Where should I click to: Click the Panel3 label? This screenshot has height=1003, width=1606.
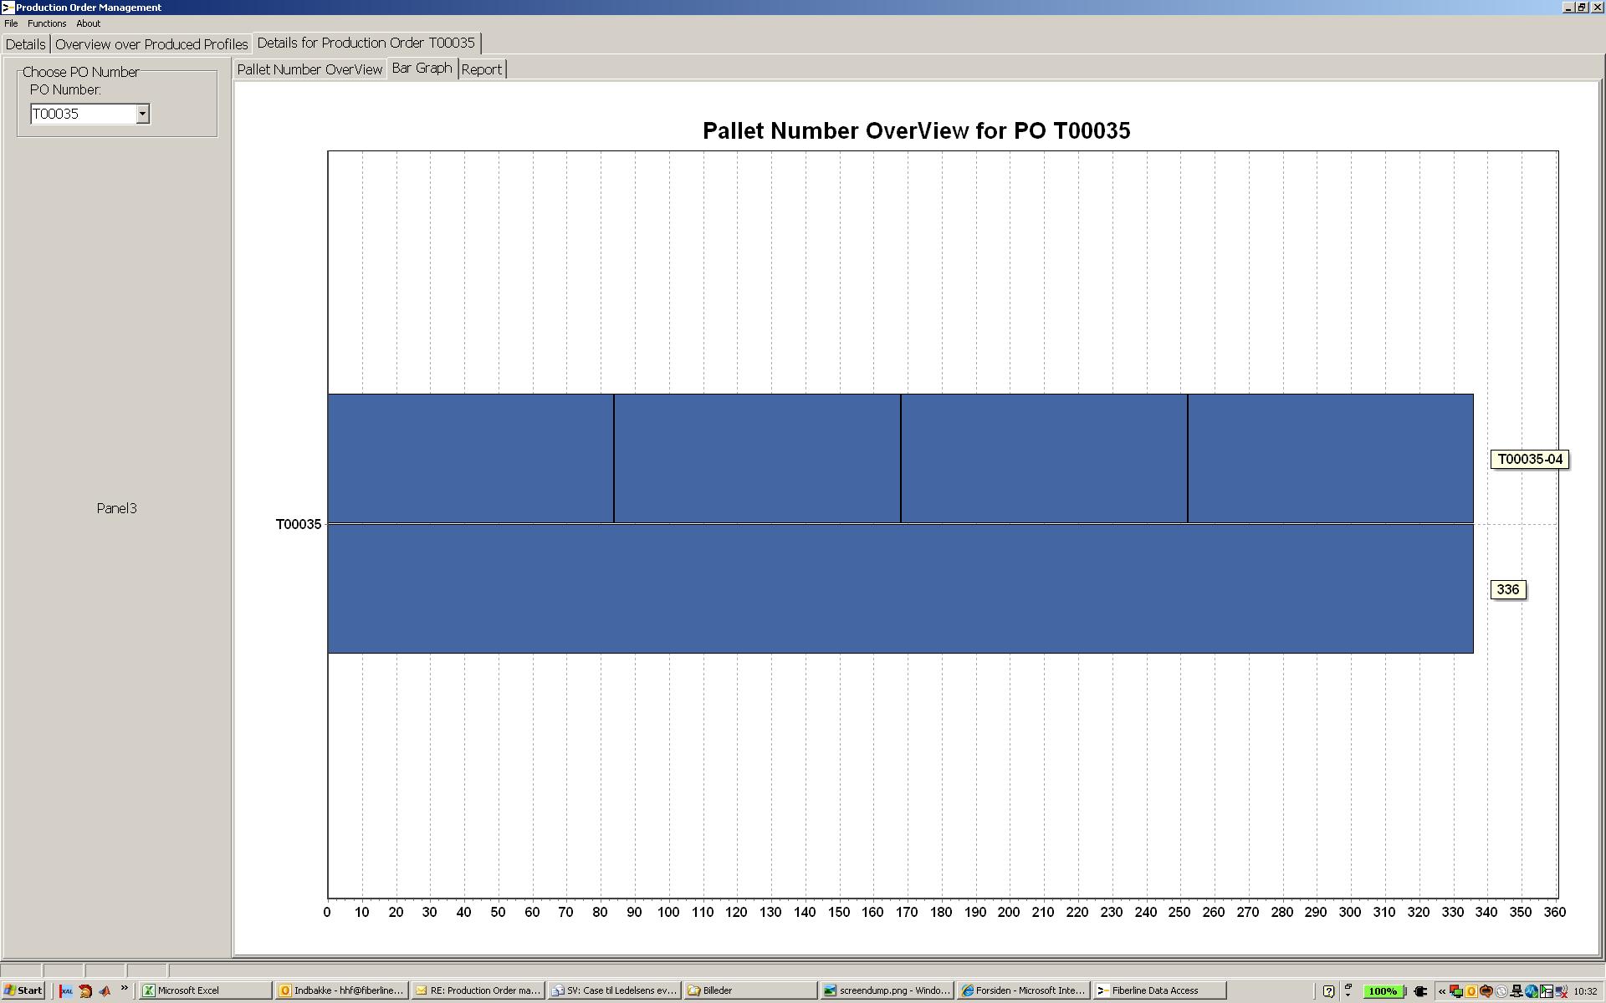click(116, 508)
